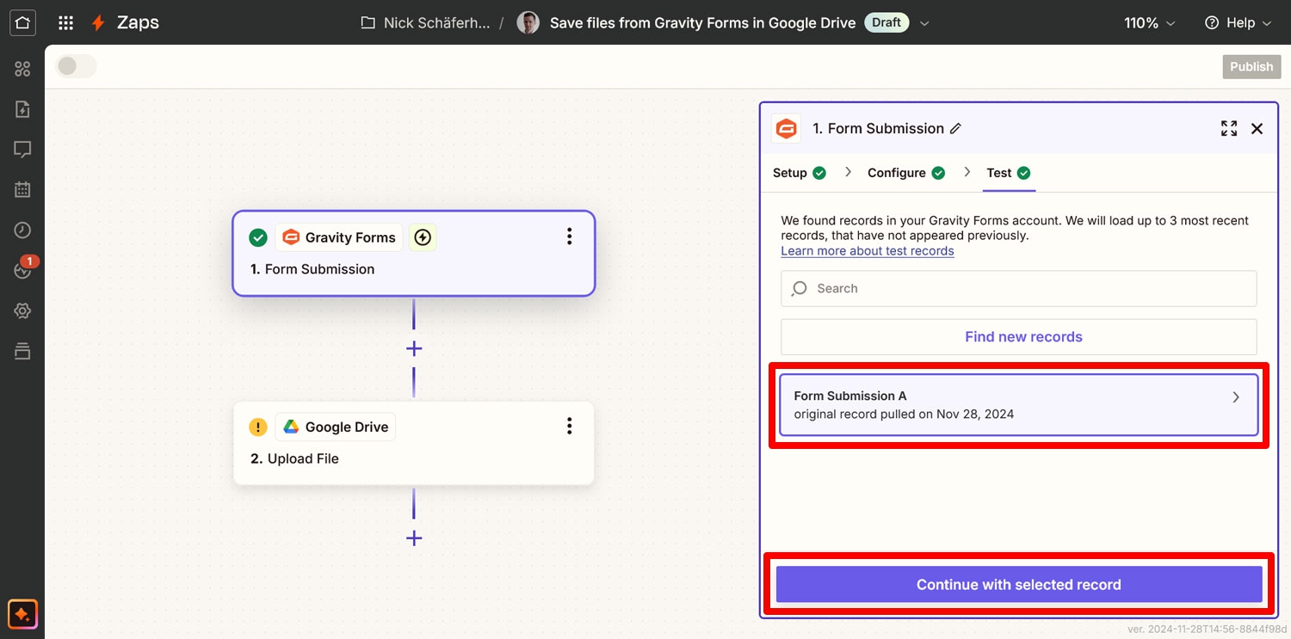Image resolution: width=1291 pixels, height=639 pixels.
Task: Open the sidebar status icon with badge
Action: pyautogui.click(x=22, y=269)
